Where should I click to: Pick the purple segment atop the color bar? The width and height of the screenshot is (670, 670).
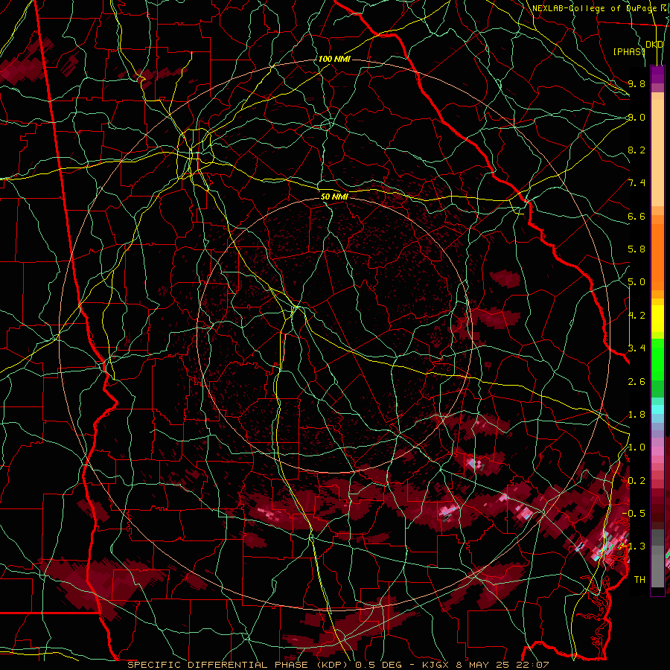click(657, 74)
